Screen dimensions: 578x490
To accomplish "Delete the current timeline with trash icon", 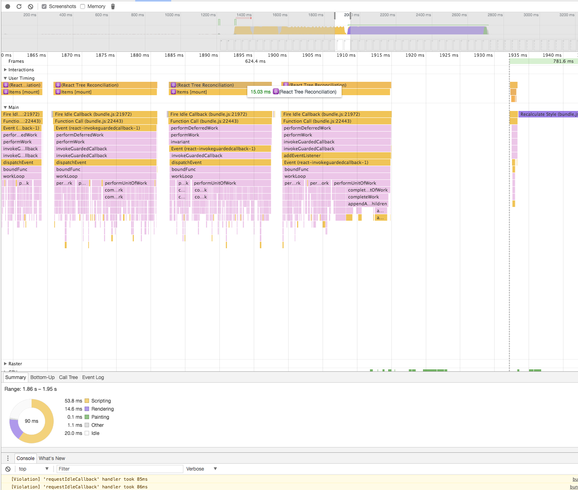I will click(x=113, y=6).
